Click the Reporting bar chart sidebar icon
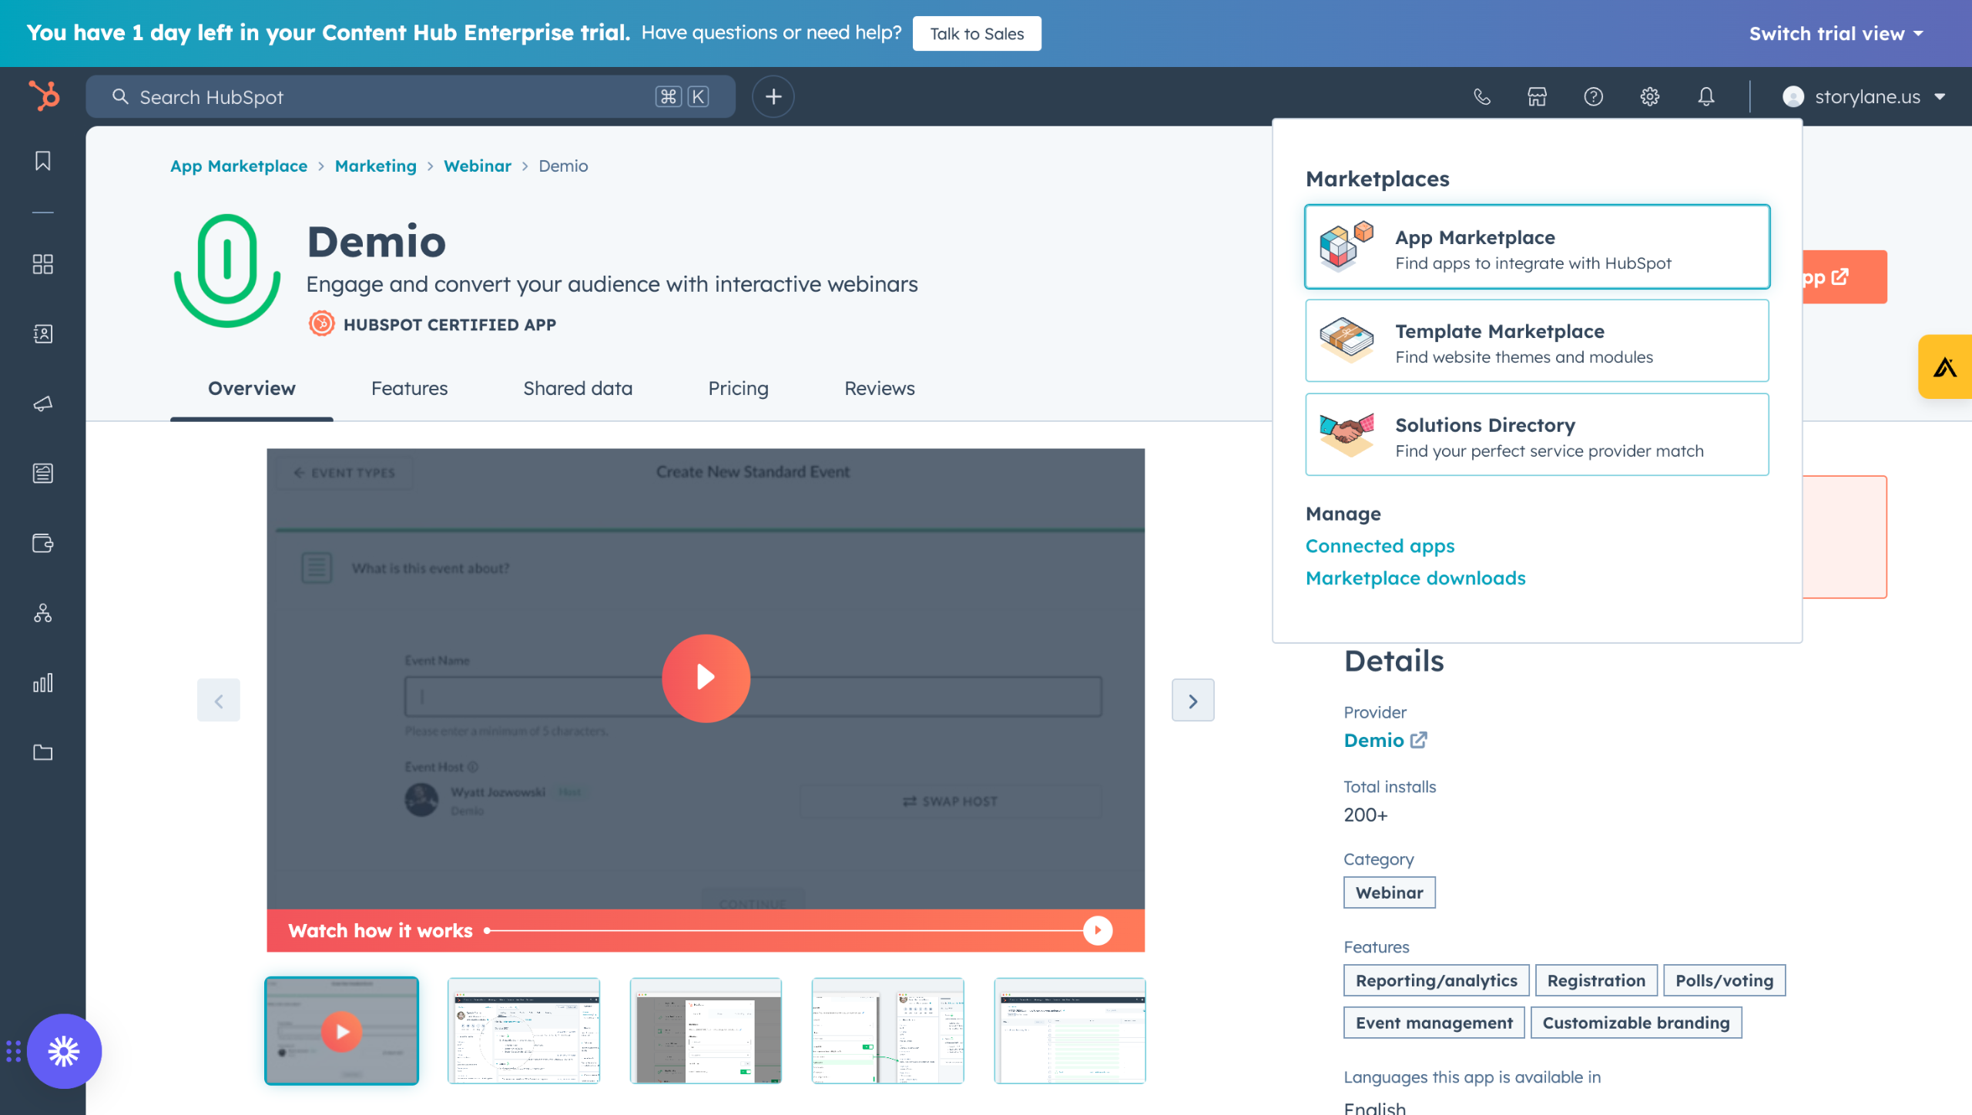The height and width of the screenshot is (1115, 1972). point(43,682)
